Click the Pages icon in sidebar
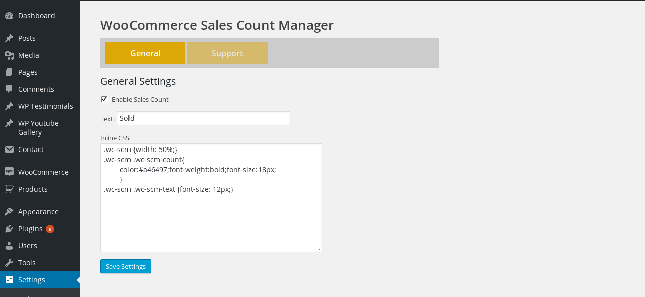The image size is (645, 297). [9, 72]
